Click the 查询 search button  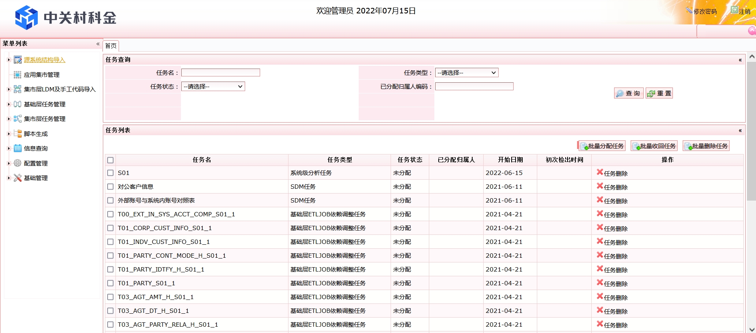coord(629,93)
